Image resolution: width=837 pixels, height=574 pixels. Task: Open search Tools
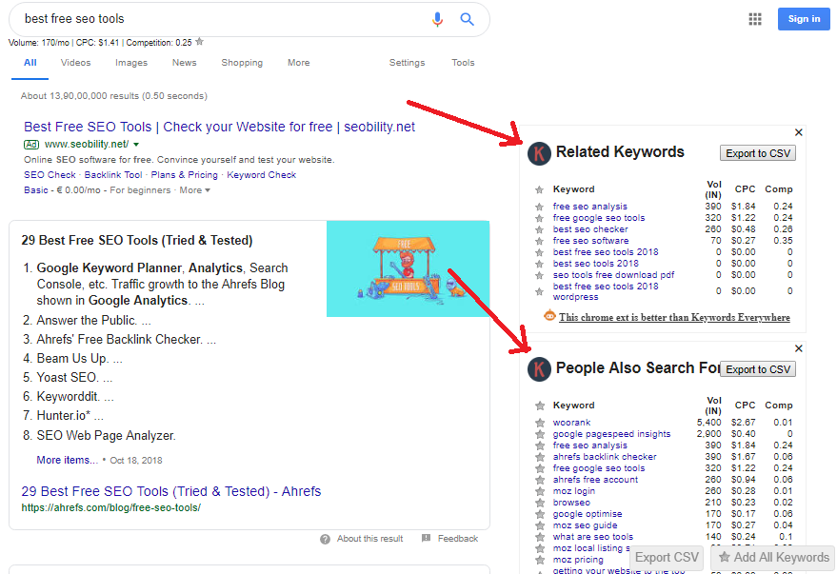click(x=463, y=63)
